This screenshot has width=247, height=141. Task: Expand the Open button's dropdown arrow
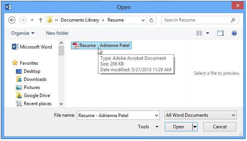pyautogui.click(x=195, y=127)
